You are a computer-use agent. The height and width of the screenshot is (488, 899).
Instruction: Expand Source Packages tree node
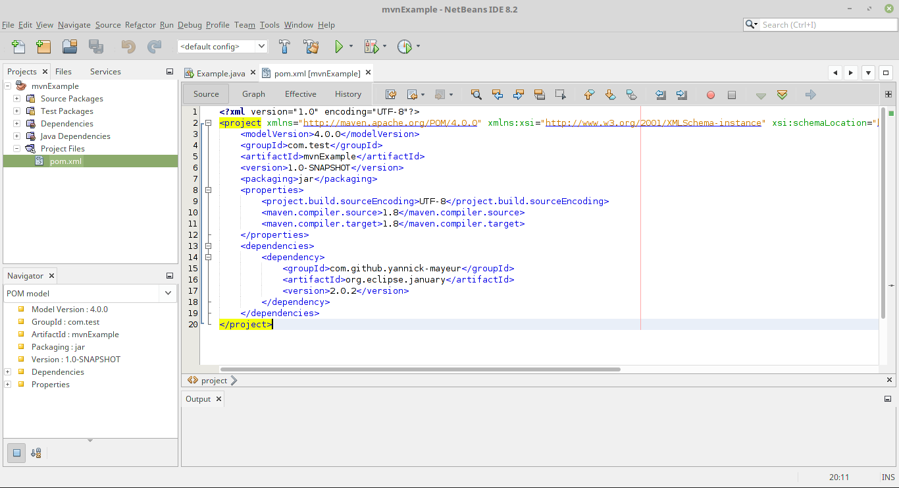(16, 99)
